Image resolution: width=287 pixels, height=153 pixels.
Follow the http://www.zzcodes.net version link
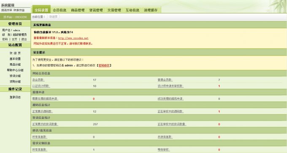(73, 38)
